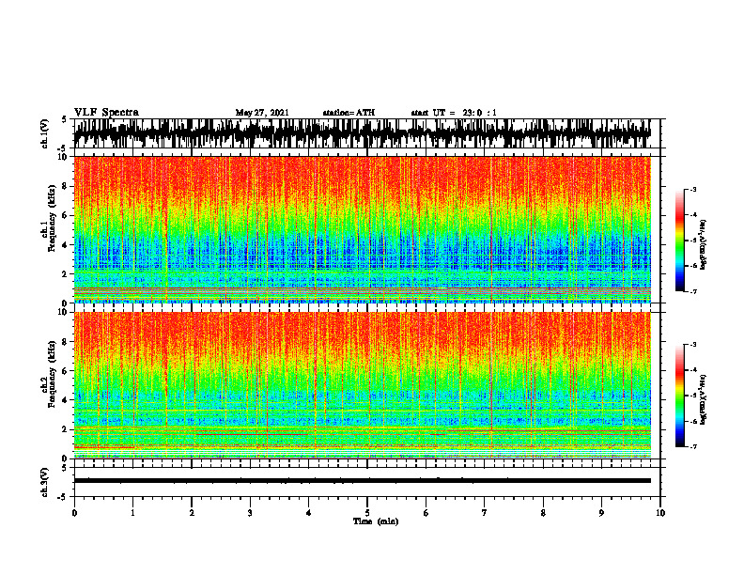Click the ch.2 frequency tick "6"
This screenshot has width=744, height=575.
65,371
